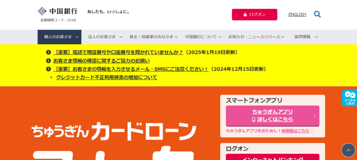The width and height of the screenshot is (357, 160).
Task: Click the warning icon beside メール・SMS notice
Action: point(48,69)
